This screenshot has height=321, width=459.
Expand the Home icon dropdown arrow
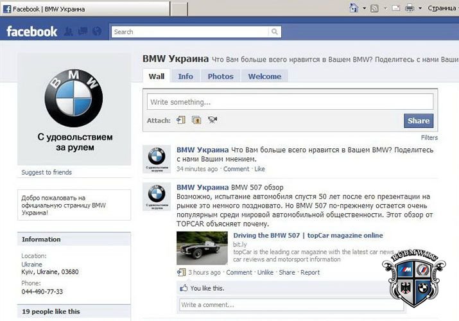click(365, 8)
